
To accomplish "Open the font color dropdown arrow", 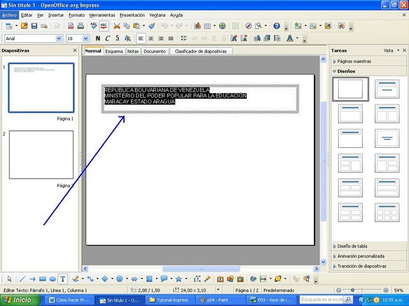I will tap(297, 38).
